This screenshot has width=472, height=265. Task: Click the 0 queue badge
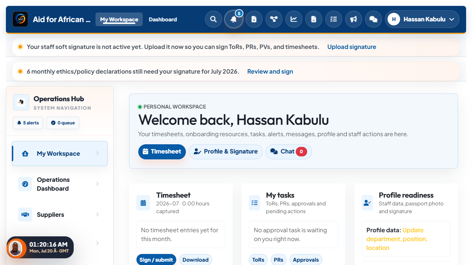pyautogui.click(x=63, y=123)
